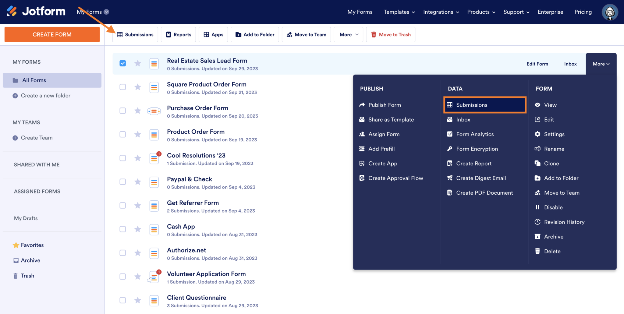Check the Square Product Order Form checkbox
The height and width of the screenshot is (314, 624).
[x=122, y=87]
